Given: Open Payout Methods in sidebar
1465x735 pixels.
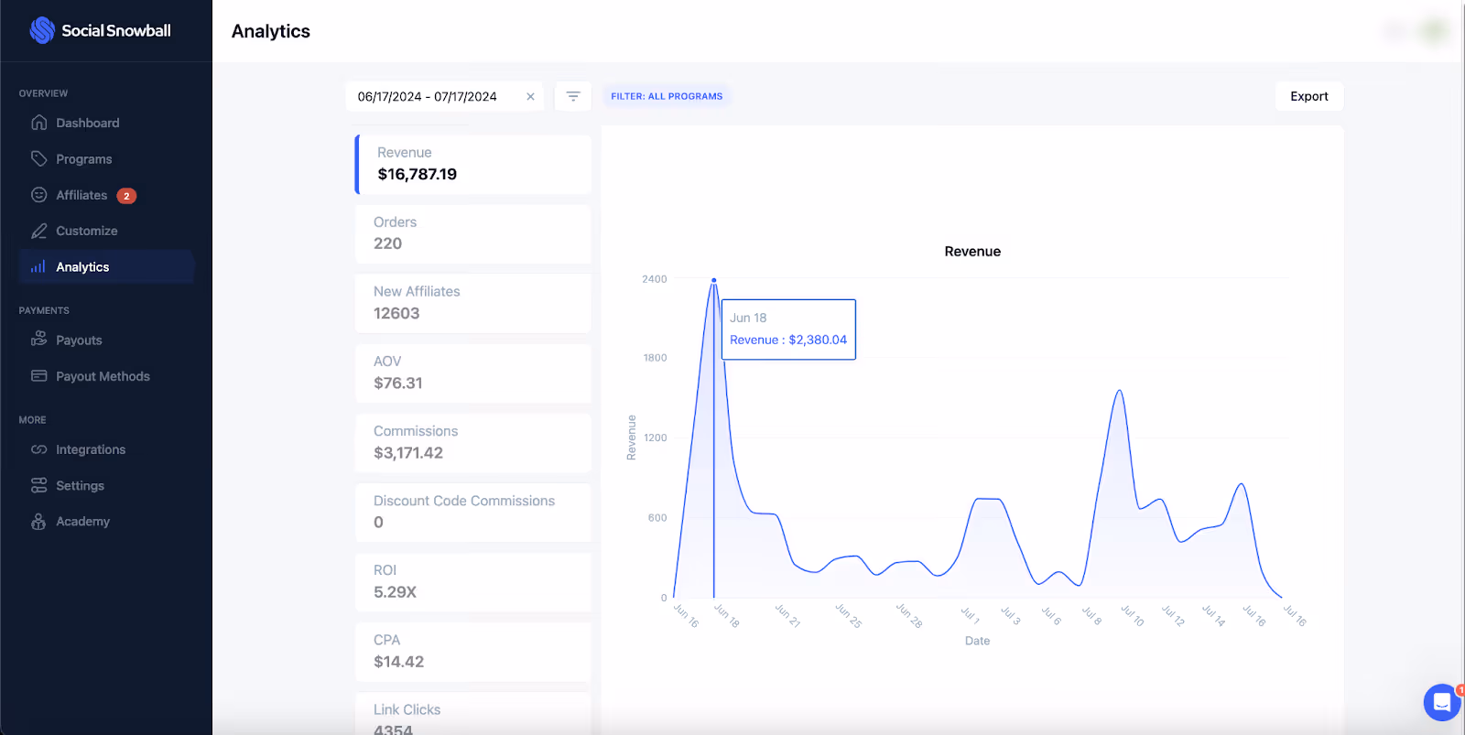Looking at the screenshot, I should (x=103, y=376).
